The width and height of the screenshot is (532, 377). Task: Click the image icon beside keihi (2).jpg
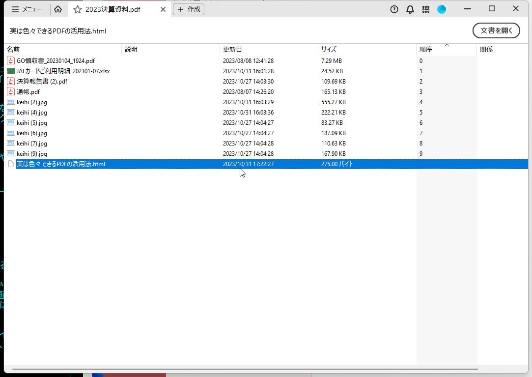point(11,102)
